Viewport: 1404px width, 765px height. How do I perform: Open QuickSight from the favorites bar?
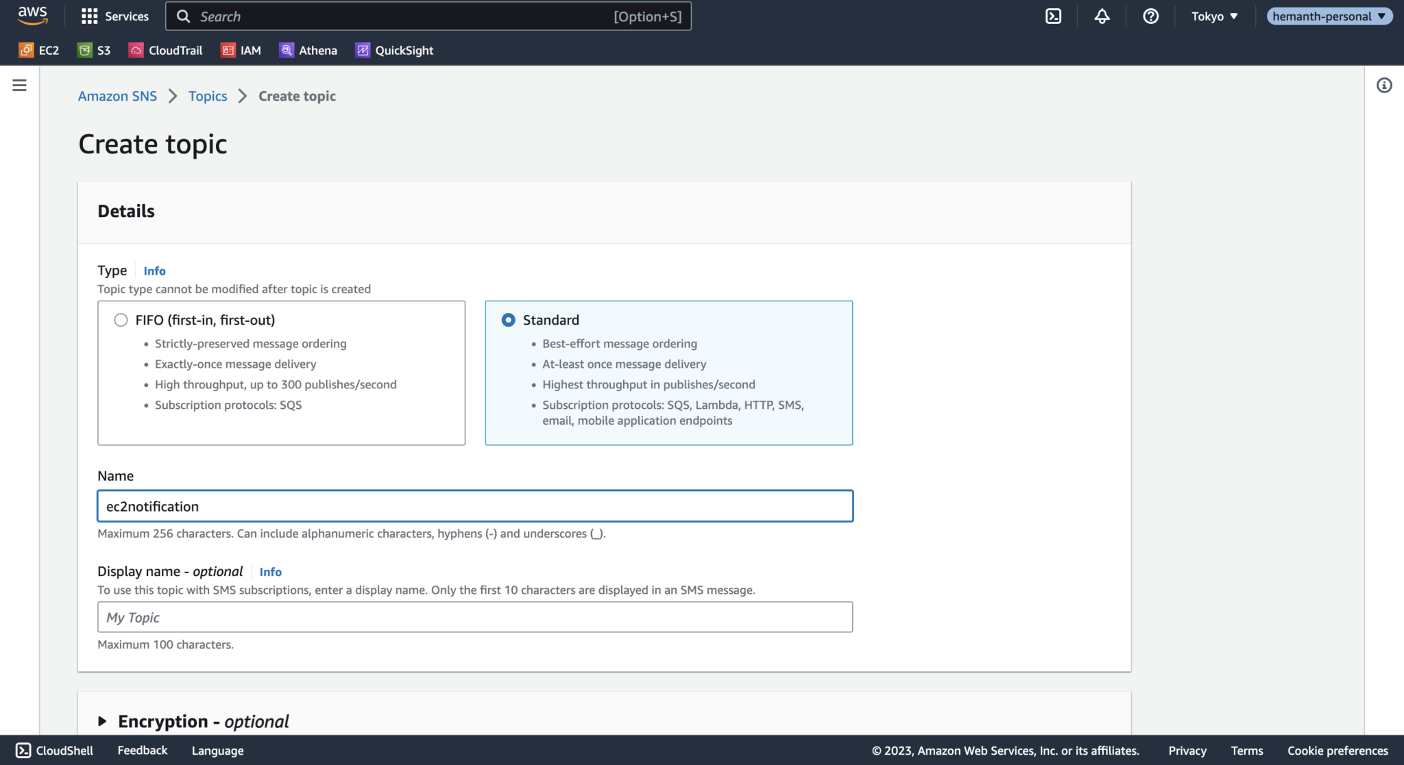tap(394, 50)
